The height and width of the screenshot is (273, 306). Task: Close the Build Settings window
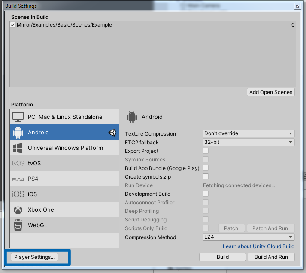pyautogui.click(x=297, y=6)
